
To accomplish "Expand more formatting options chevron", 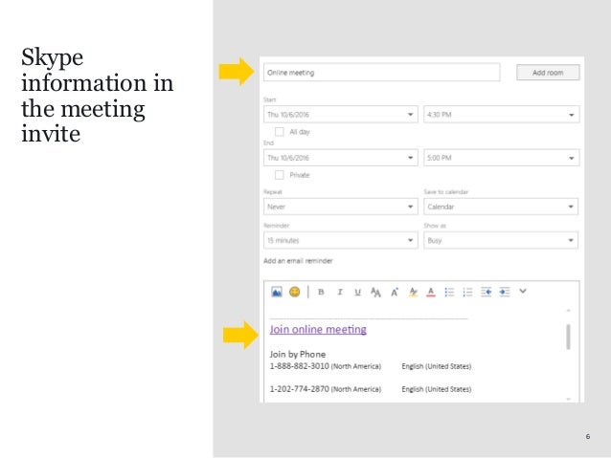I will pos(523,291).
